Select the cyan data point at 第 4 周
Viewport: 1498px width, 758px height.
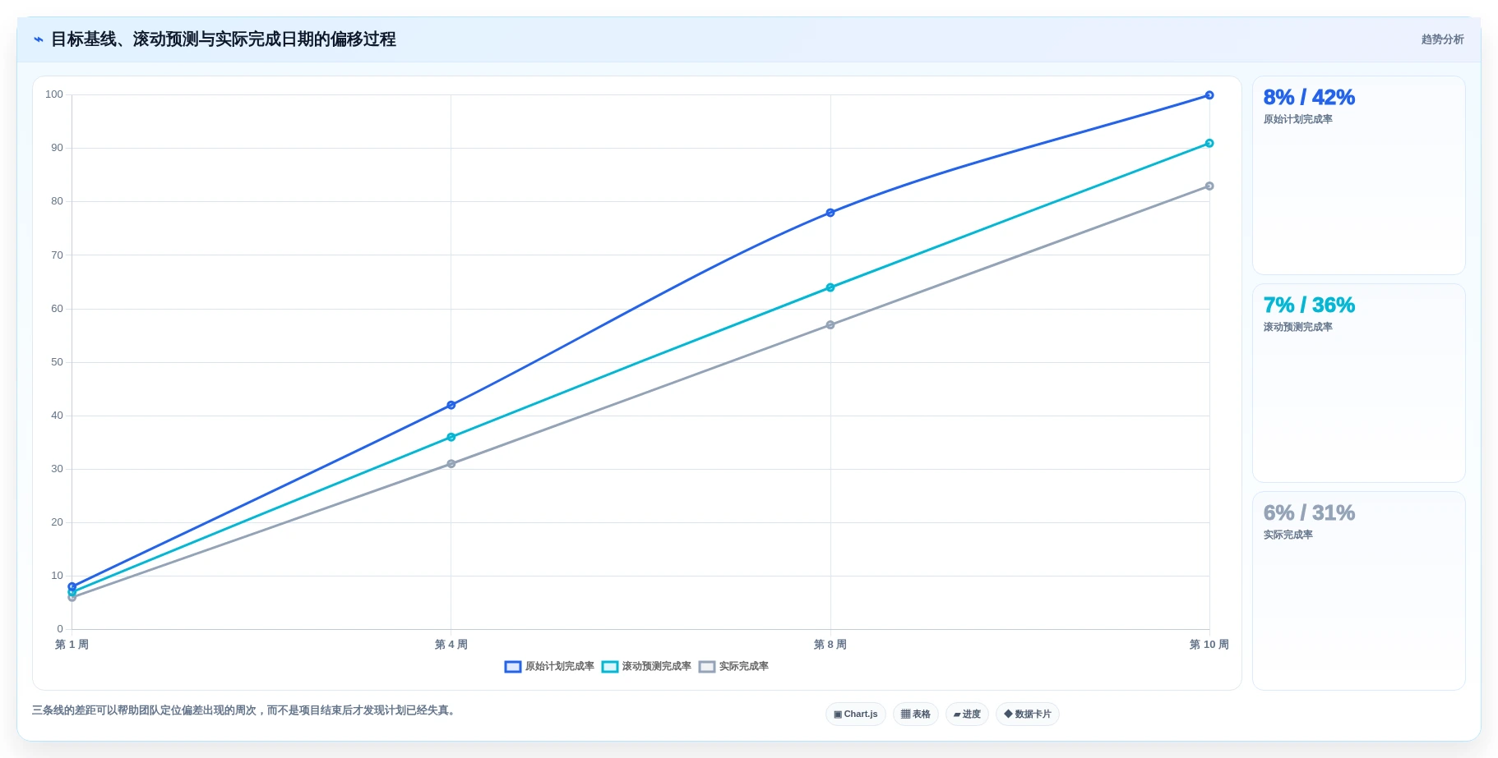click(x=451, y=437)
